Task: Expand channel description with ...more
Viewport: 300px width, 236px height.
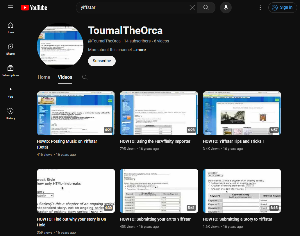Action: (139, 50)
